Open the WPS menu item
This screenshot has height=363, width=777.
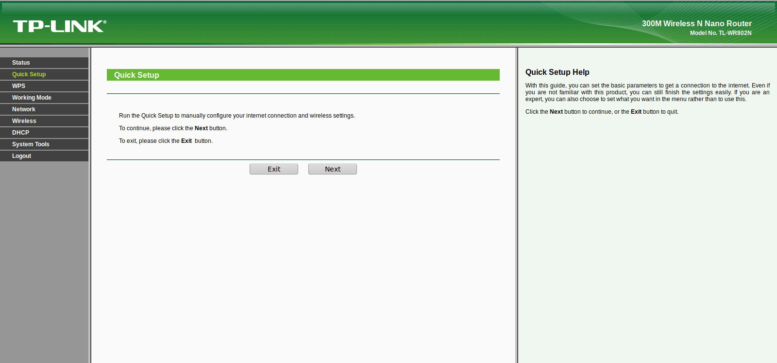point(44,86)
